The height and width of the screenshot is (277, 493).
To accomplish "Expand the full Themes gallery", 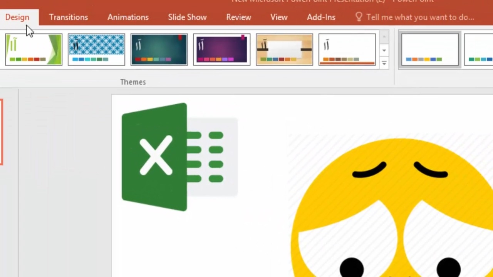I will click(x=384, y=63).
